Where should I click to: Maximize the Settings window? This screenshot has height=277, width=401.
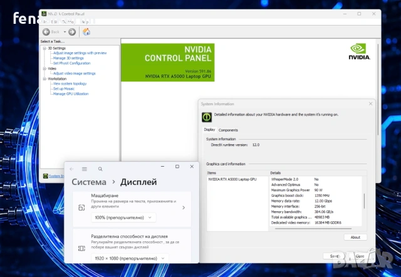(177, 166)
